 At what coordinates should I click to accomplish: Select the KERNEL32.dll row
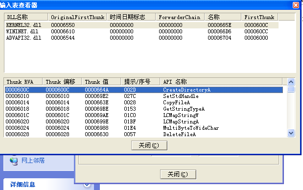point(141,25)
